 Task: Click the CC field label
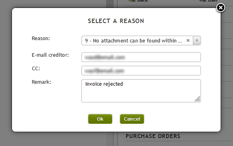click(x=36, y=69)
